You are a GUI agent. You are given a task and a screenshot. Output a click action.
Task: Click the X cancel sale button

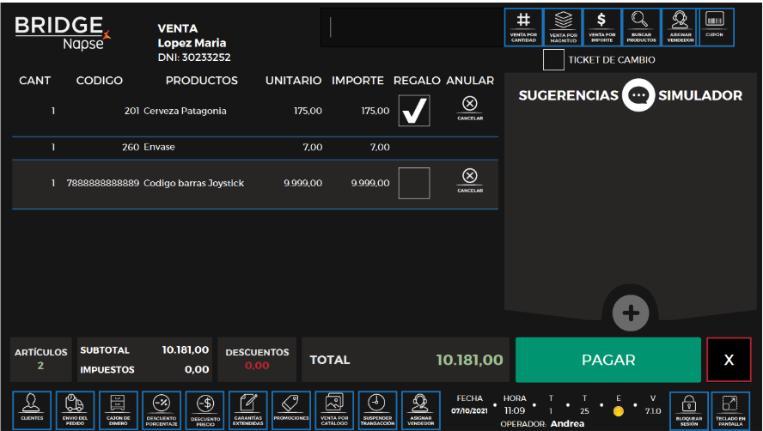(x=729, y=360)
